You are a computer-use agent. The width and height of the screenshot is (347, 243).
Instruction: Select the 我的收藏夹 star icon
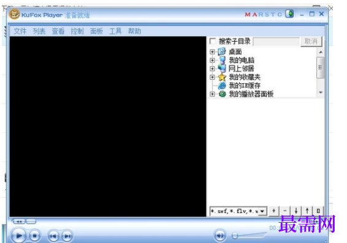coord(222,77)
